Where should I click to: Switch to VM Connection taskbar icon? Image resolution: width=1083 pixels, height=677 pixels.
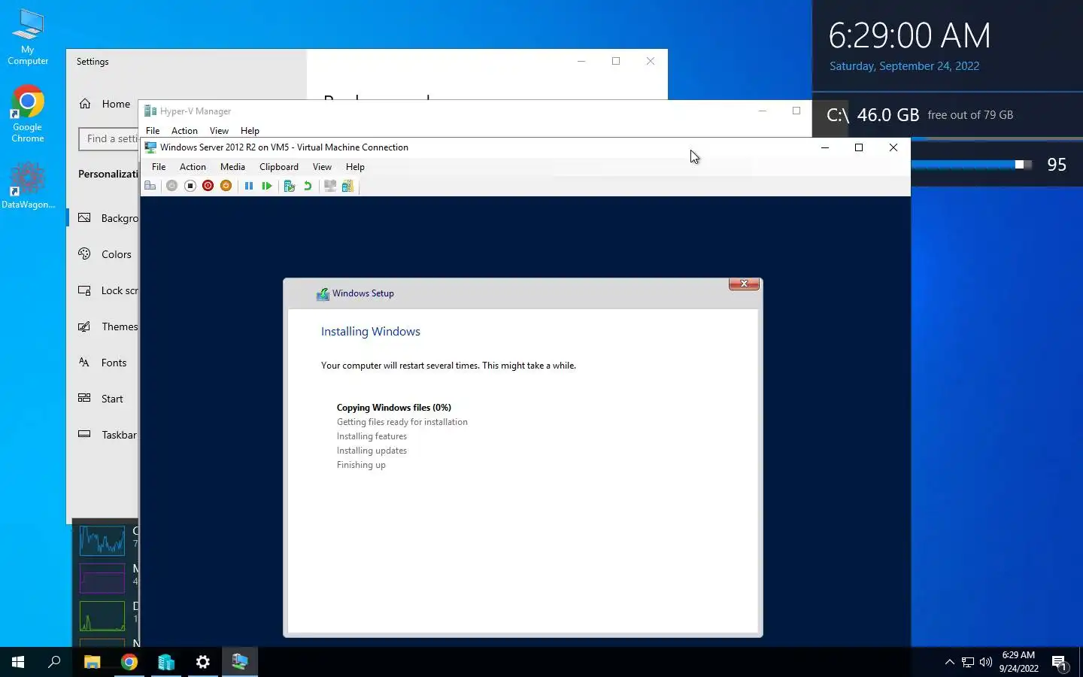pyautogui.click(x=240, y=662)
